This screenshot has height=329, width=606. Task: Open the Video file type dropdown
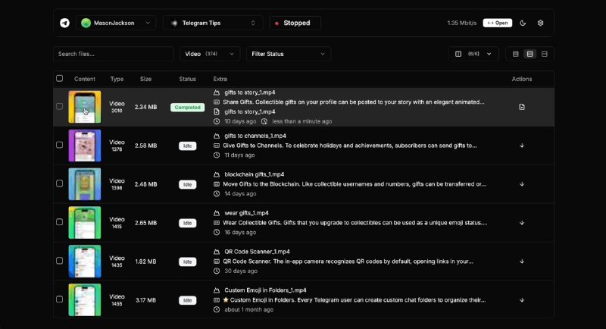click(209, 54)
